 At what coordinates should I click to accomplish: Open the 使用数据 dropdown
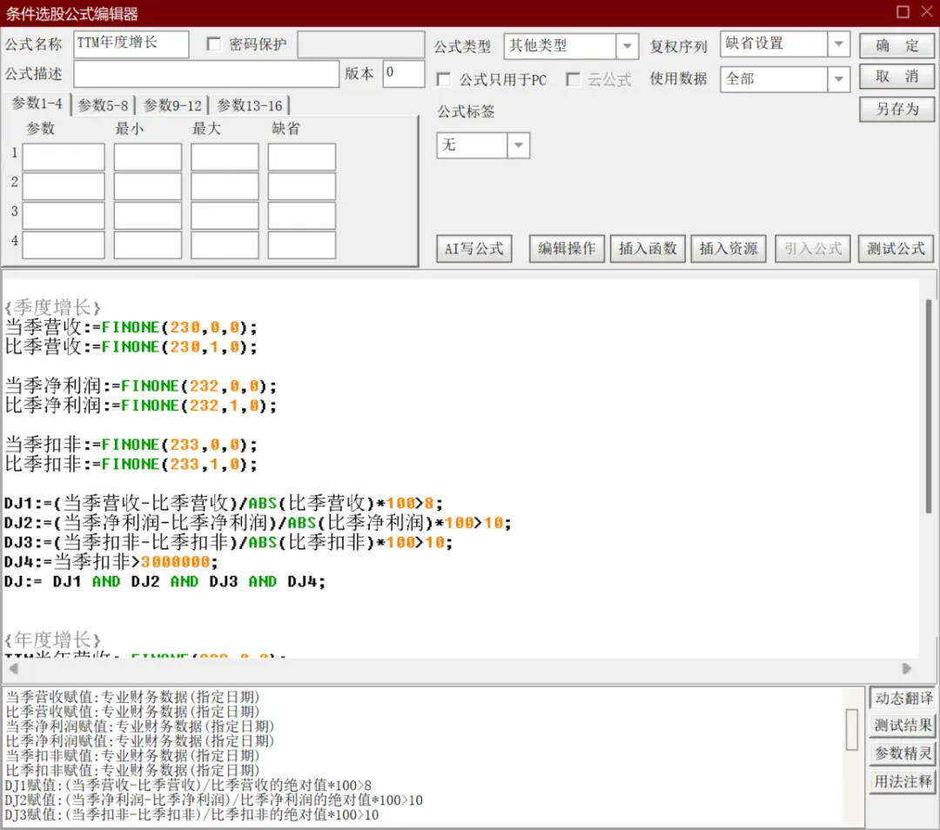click(839, 79)
